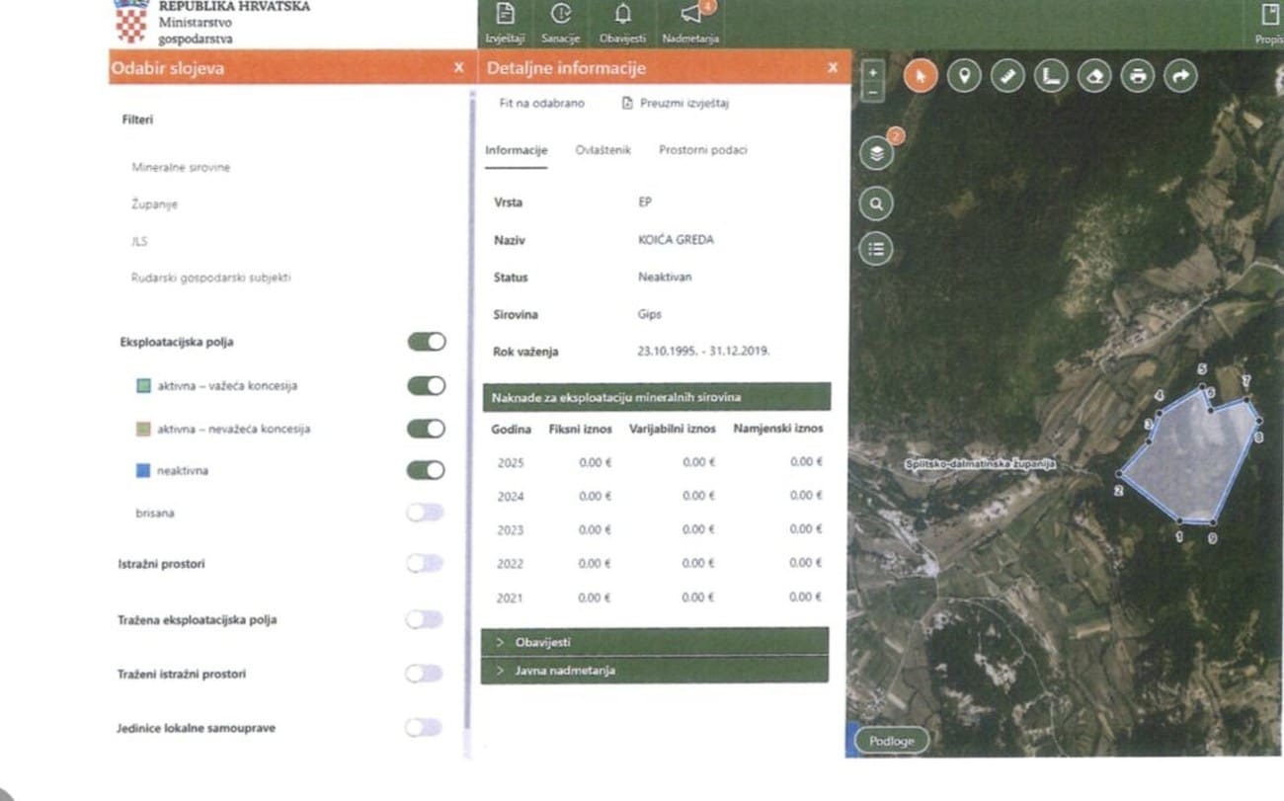Click the eraser tool on map toolbar
This screenshot has height=801, width=1284.
(x=1094, y=76)
